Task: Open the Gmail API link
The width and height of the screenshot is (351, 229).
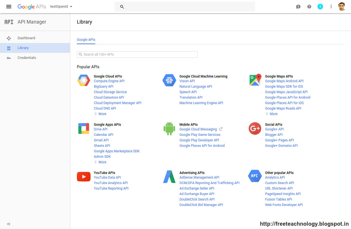Action: click(x=101, y=140)
